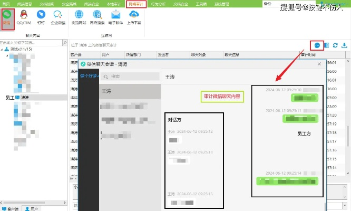Click the 做个好梦 account name in the dialog
The height and width of the screenshot is (211, 351).
coord(89,76)
